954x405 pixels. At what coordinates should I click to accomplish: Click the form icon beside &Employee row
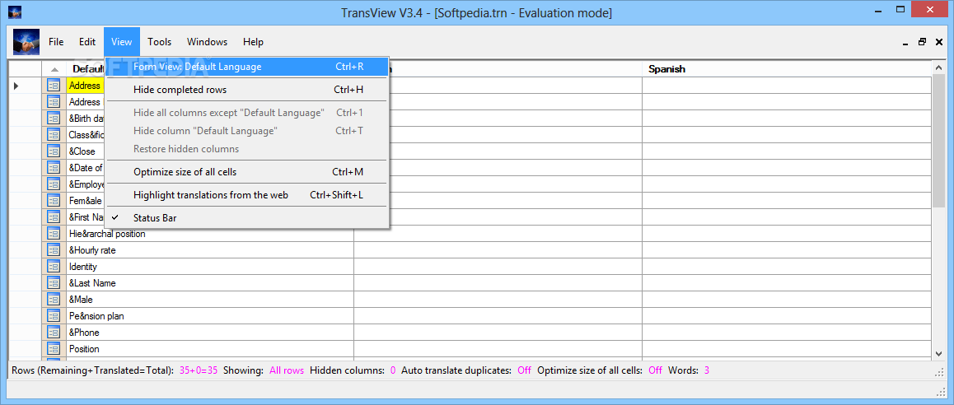(54, 184)
